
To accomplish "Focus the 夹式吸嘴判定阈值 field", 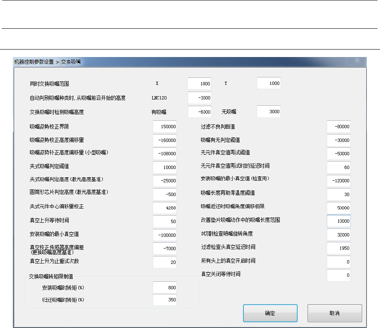I will pos(165,167).
